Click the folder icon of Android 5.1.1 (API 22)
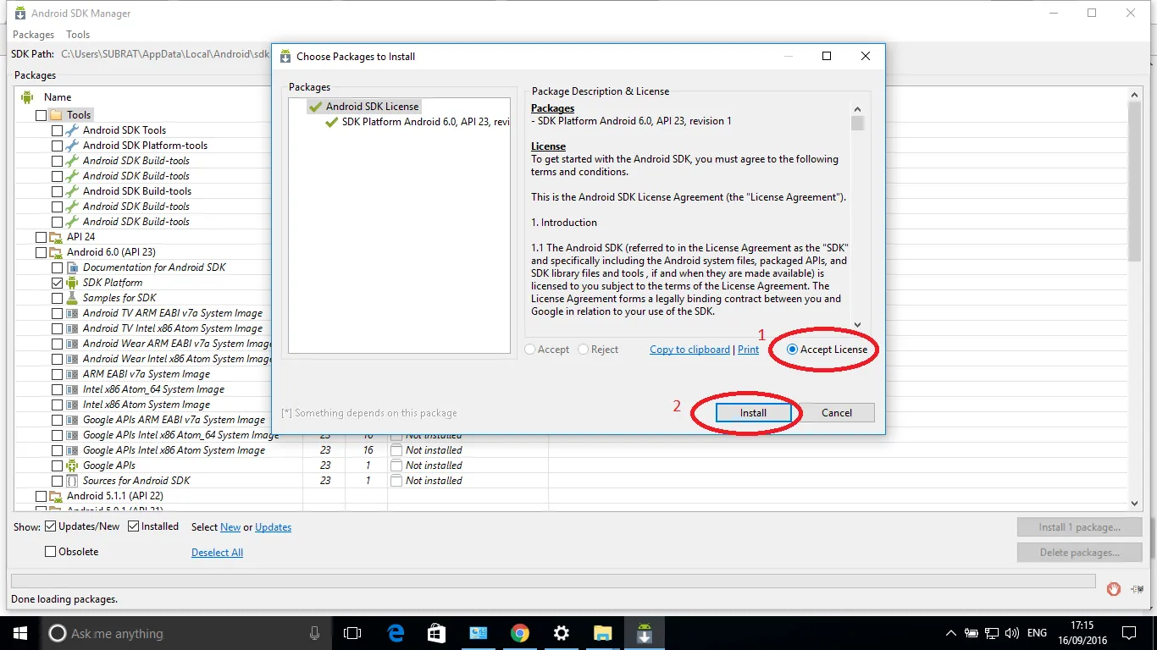Viewport: 1157px width, 650px height. [56, 496]
